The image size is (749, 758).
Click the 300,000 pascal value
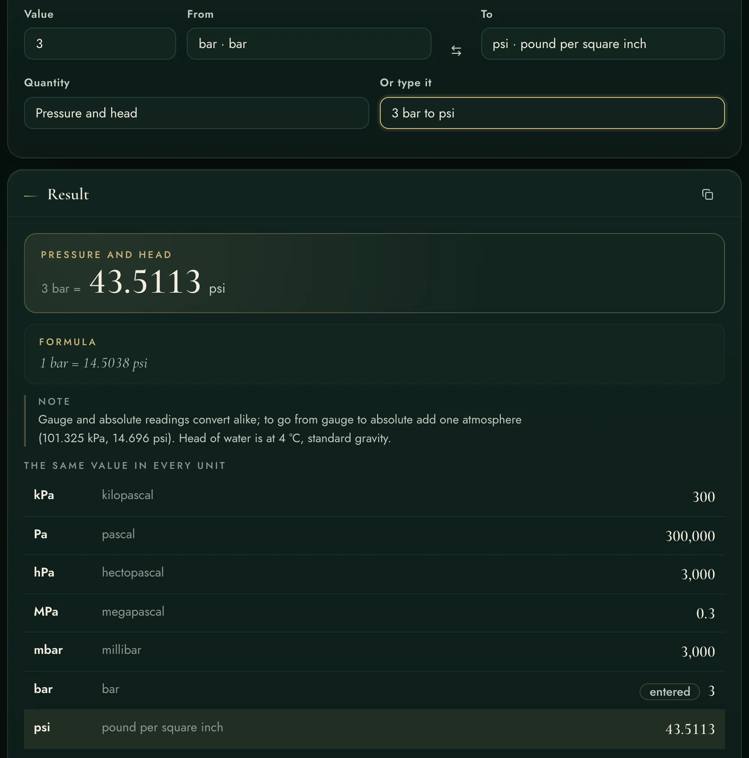click(690, 536)
